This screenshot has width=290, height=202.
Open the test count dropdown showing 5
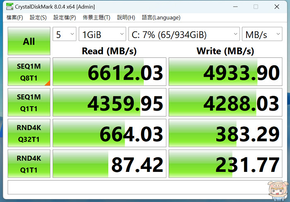click(64, 34)
